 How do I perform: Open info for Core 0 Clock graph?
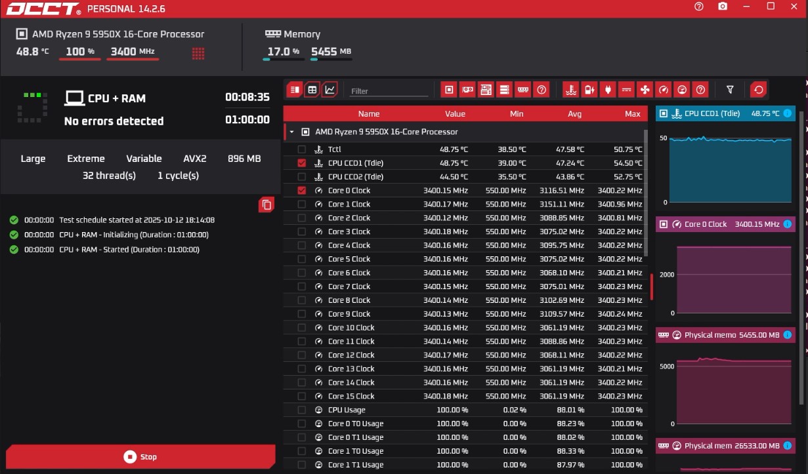tap(787, 224)
